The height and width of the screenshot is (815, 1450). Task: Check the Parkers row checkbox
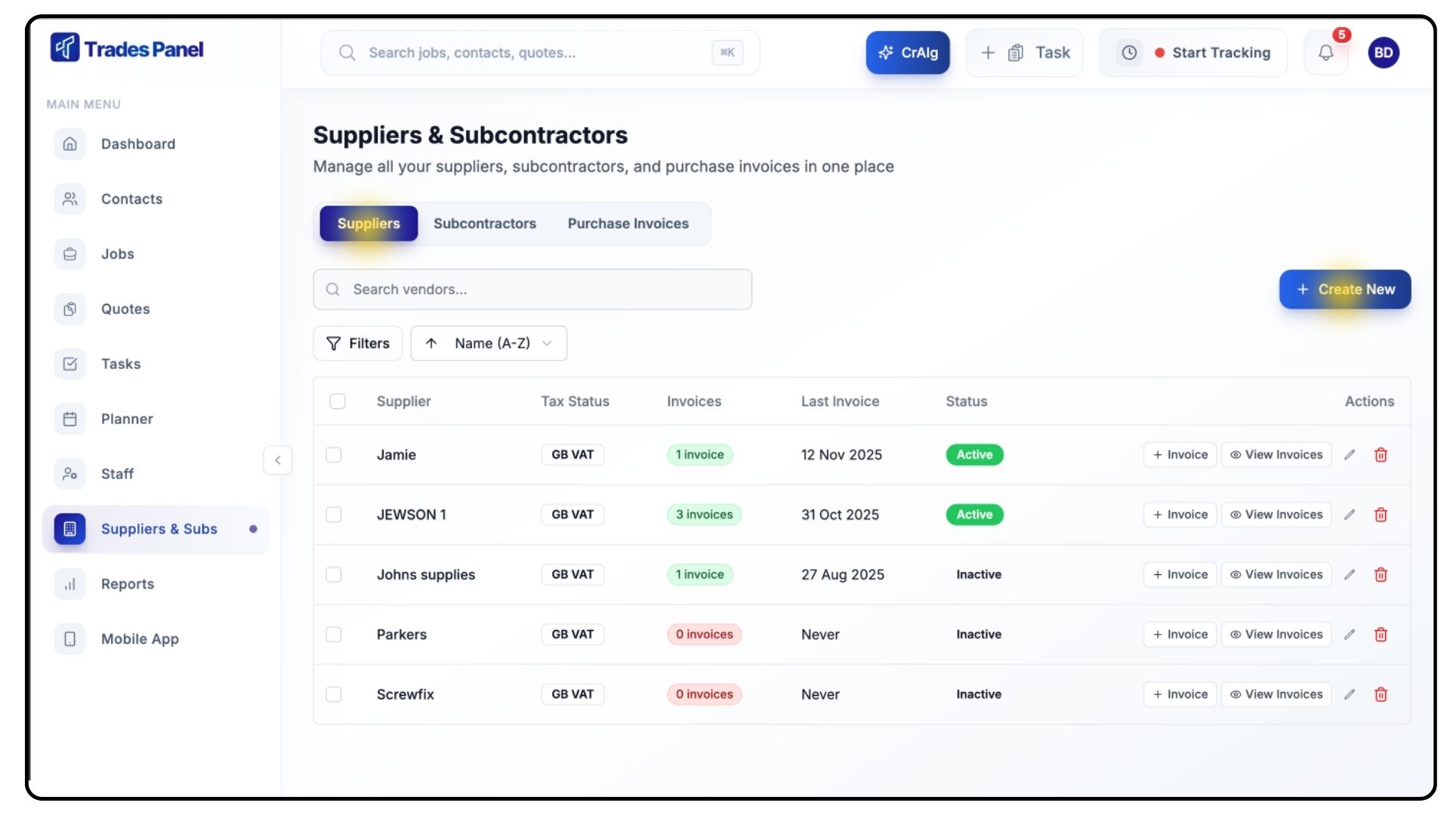click(x=334, y=635)
